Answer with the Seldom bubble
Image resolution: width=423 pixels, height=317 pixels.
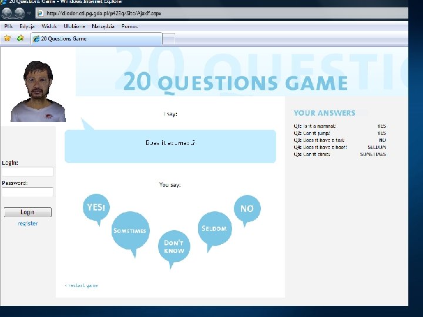tap(214, 228)
